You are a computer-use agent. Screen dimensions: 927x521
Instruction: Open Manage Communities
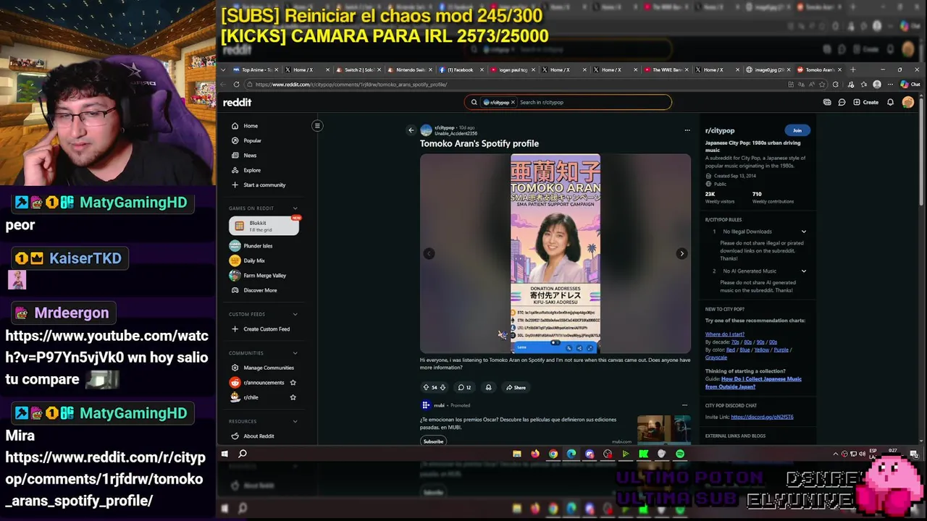coord(262,368)
